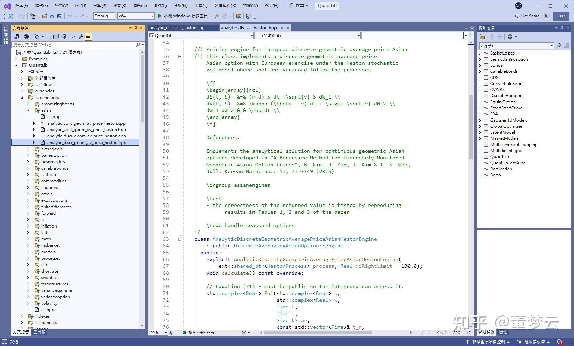Viewport: 574px width, 346px height.
Task: Click 新增至原始檔控制 in status bar
Action: click(488, 342)
